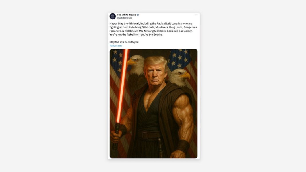306x172 pixels.
Task: Click the "May the 4th be with you." line
Action: [124, 42]
